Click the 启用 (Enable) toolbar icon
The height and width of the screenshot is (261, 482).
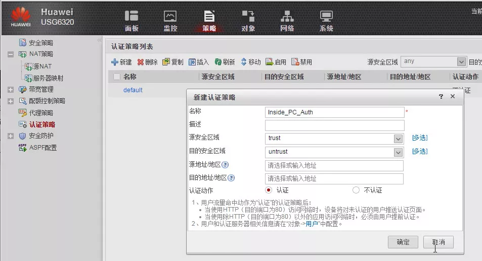[270, 62]
